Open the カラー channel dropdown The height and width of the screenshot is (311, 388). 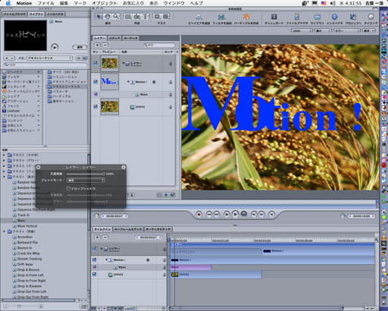[347, 30]
